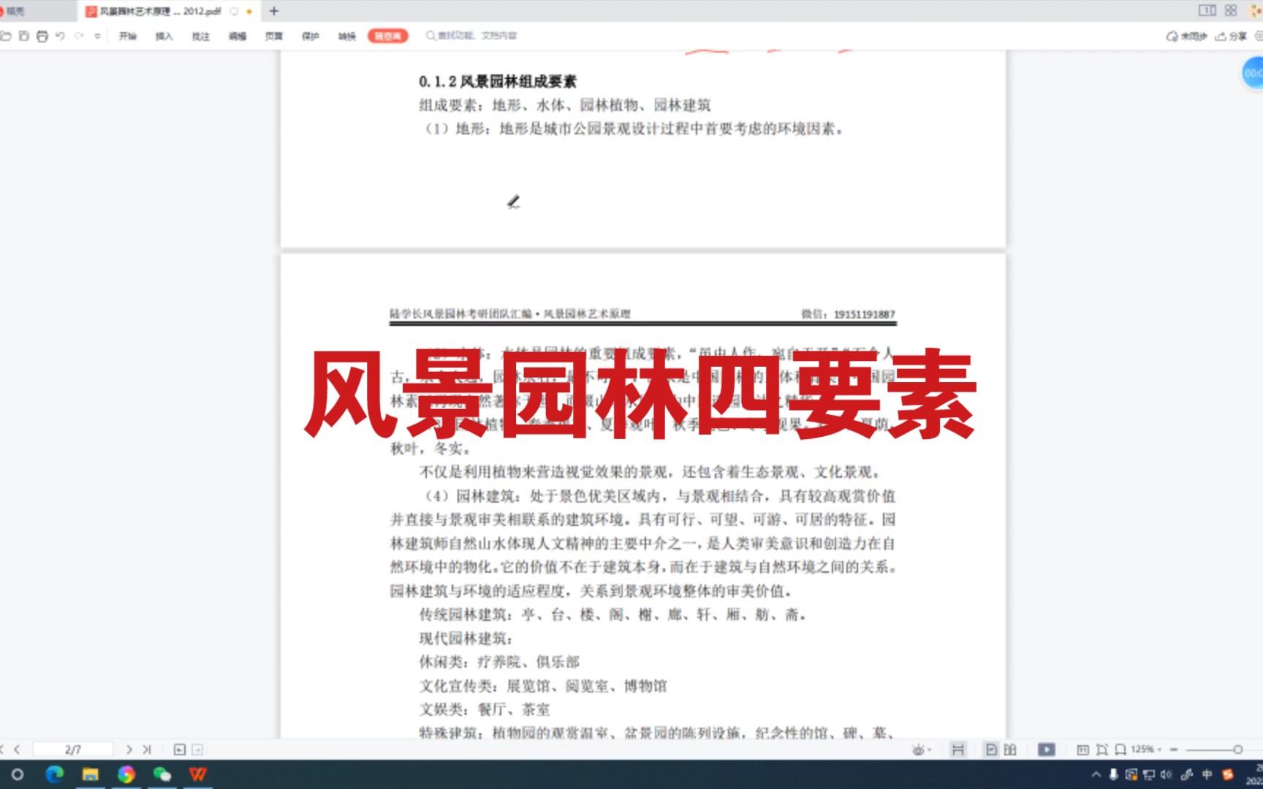
Task: Click the Redo arrow icon
Action: 78,35
